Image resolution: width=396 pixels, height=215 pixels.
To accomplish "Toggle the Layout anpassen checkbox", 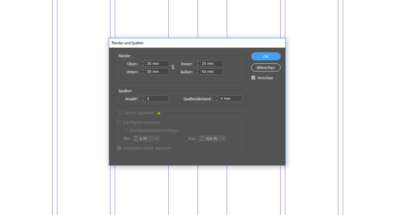I will tap(120, 113).
